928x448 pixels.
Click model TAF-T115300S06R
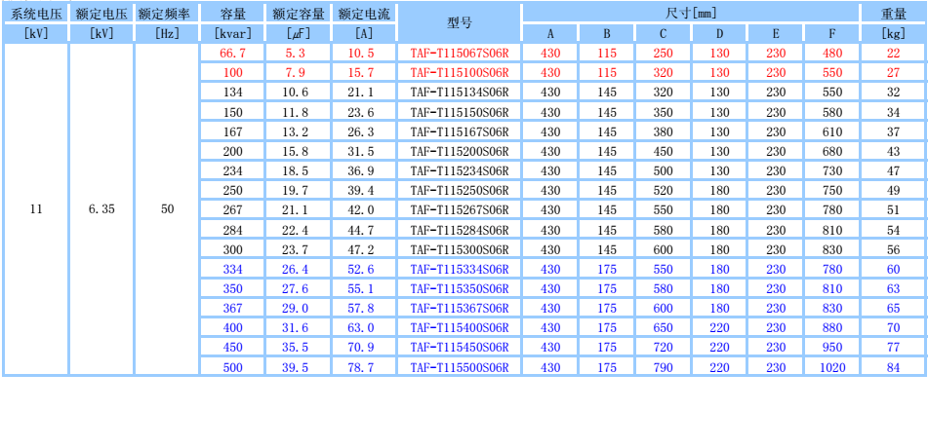pos(460,249)
